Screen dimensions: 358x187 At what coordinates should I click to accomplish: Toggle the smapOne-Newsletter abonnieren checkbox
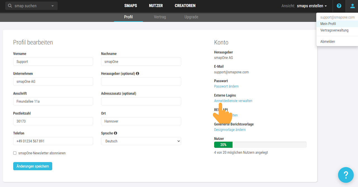coord(15,153)
